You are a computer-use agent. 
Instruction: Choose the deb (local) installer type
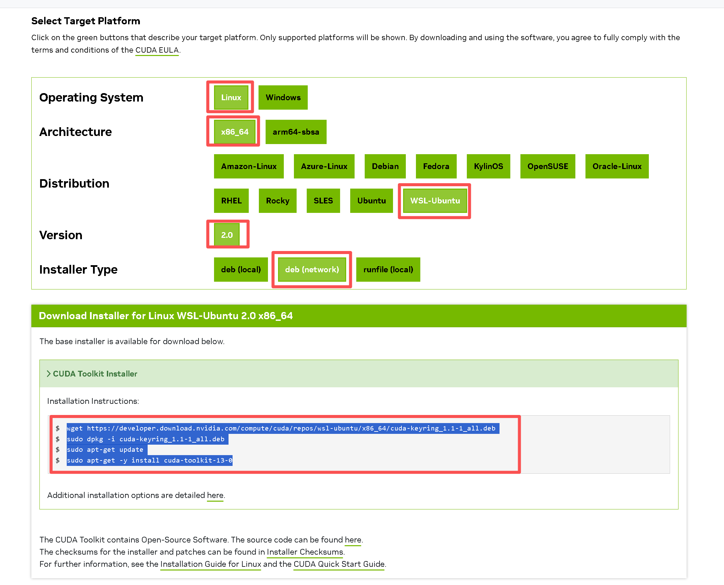(241, 270)
